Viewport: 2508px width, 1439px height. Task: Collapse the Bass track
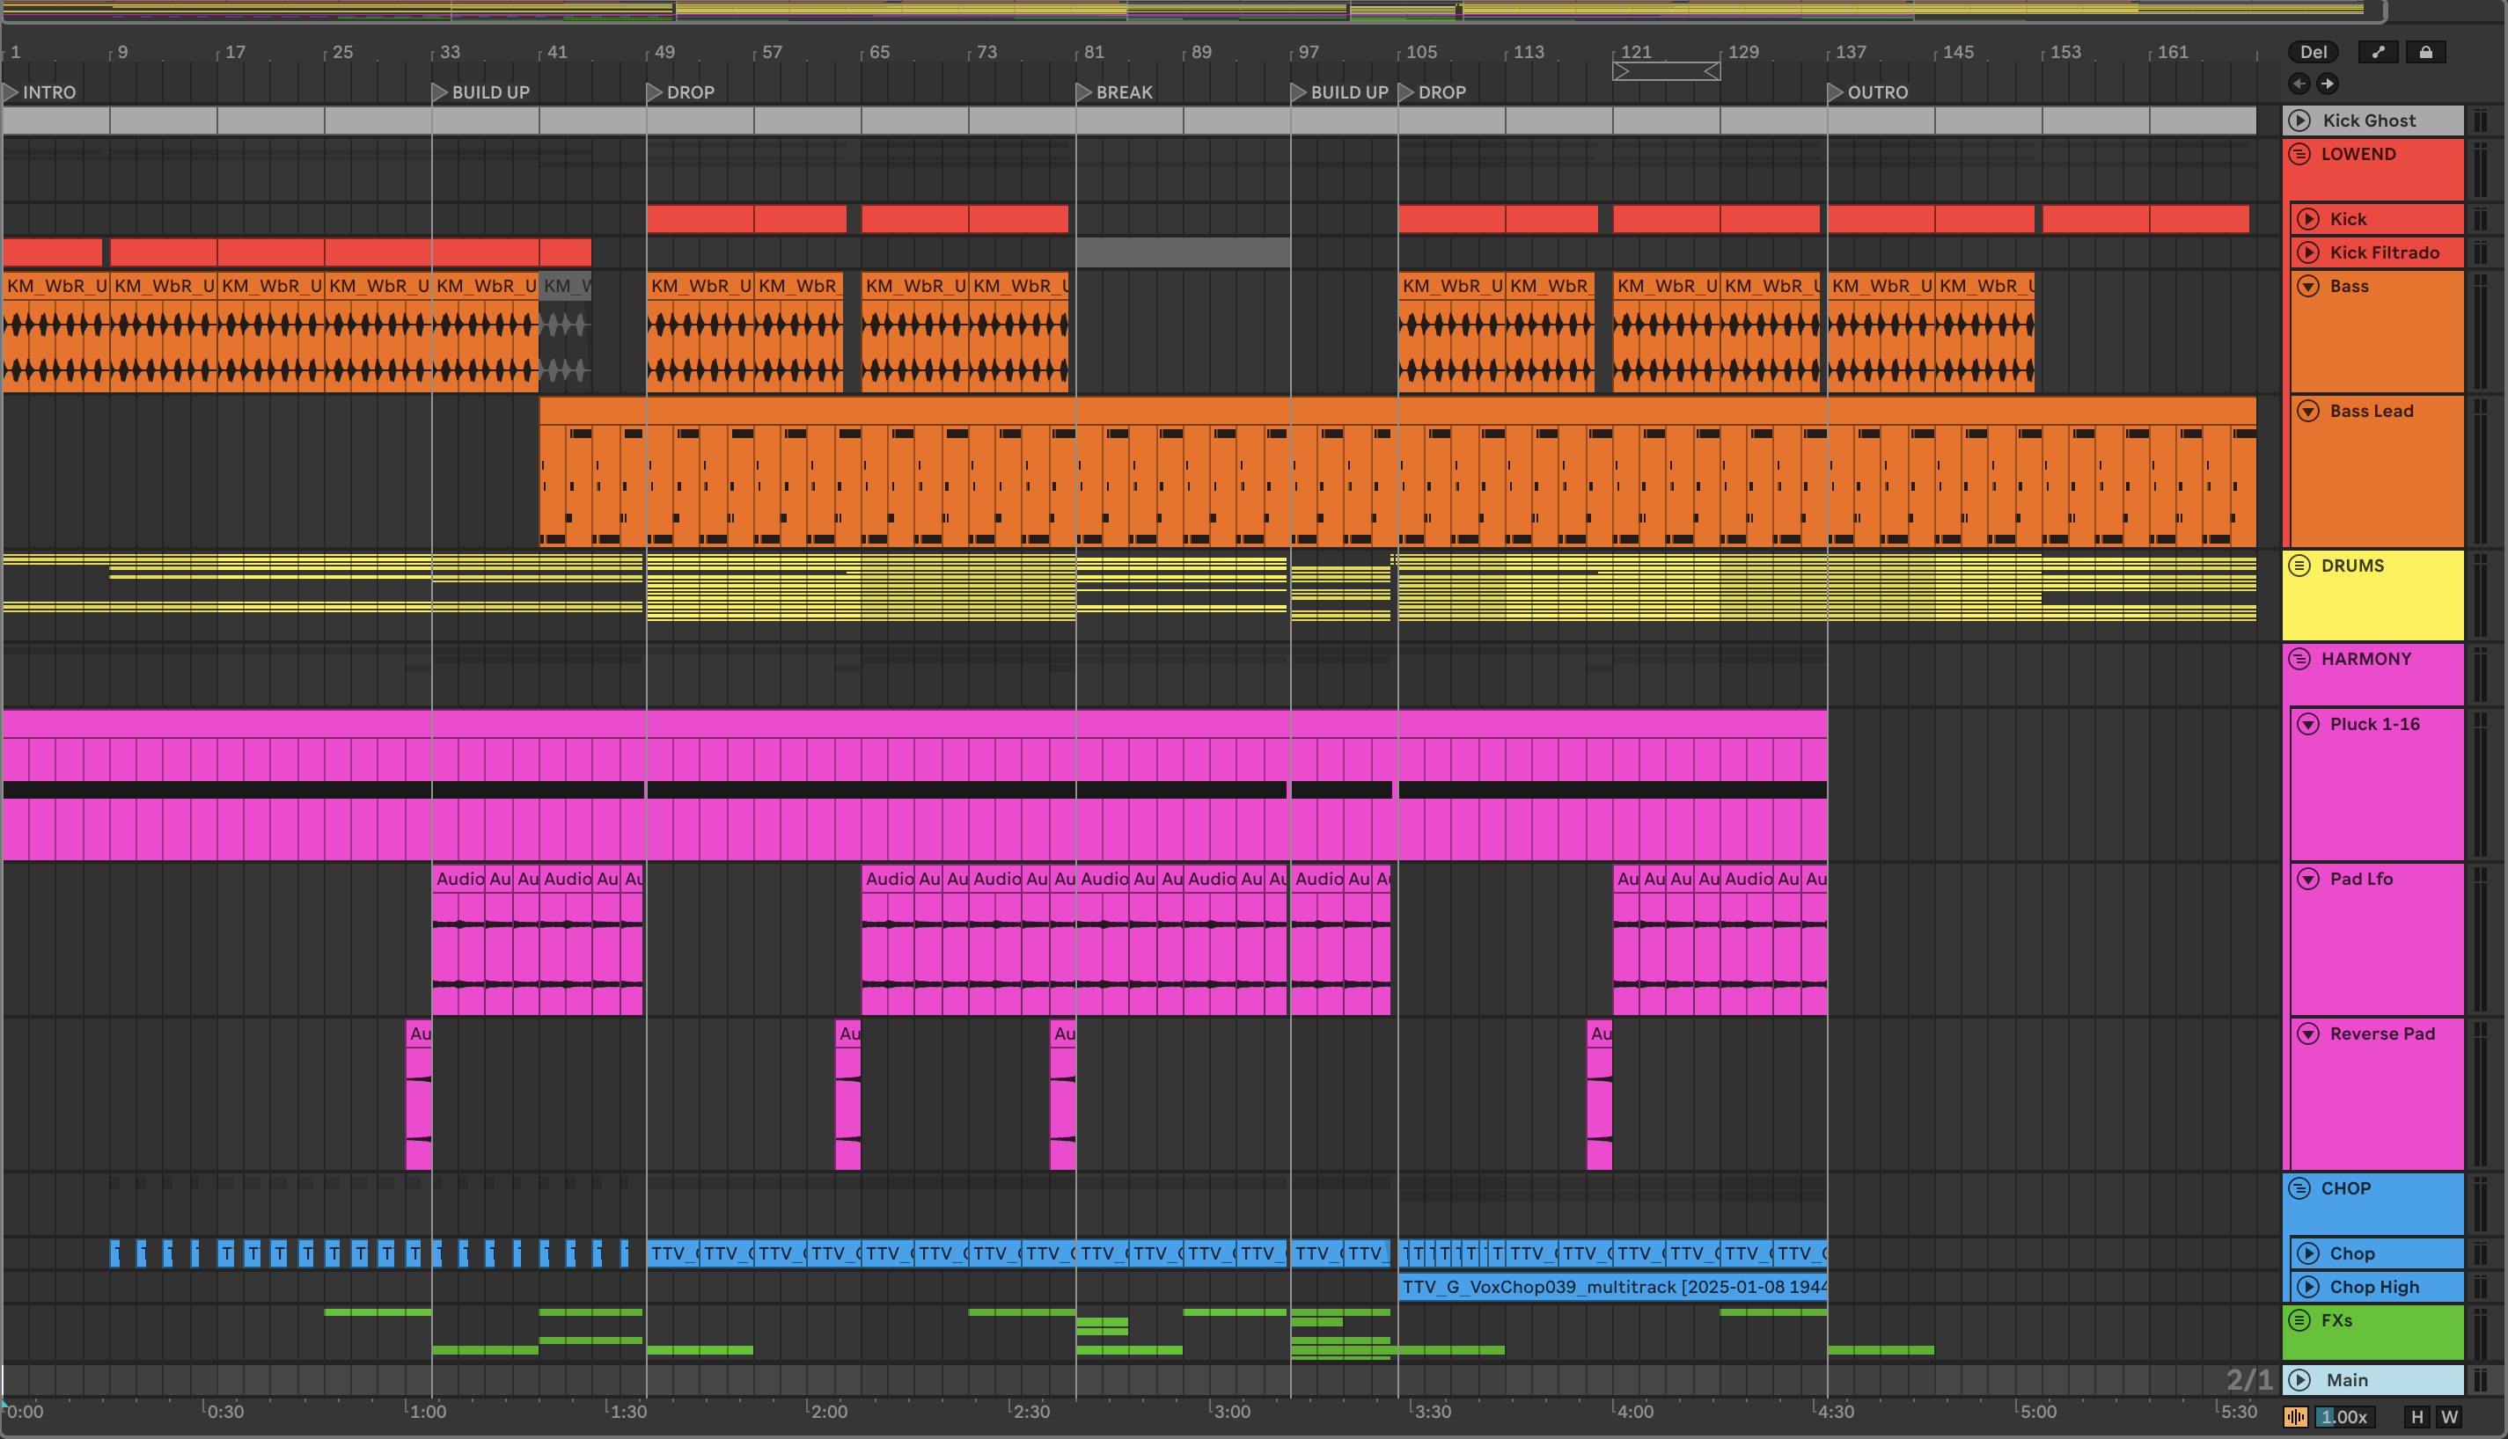[x=2308, y=287]
